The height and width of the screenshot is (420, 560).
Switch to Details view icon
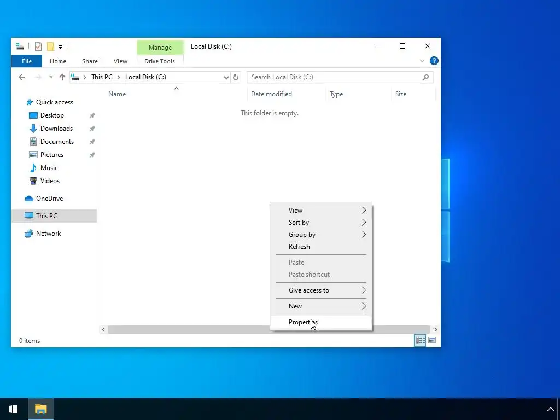coord(420,340)
